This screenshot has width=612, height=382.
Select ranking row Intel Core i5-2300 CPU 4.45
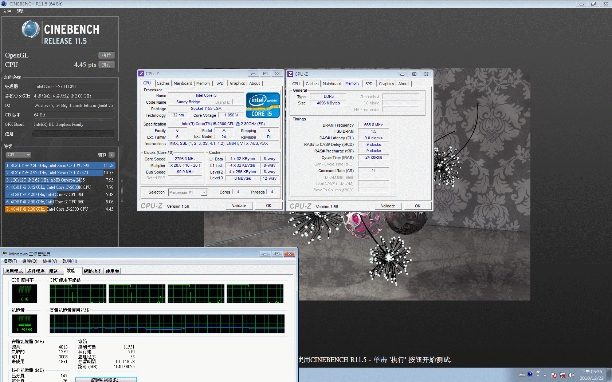click(x=60, y=209)
